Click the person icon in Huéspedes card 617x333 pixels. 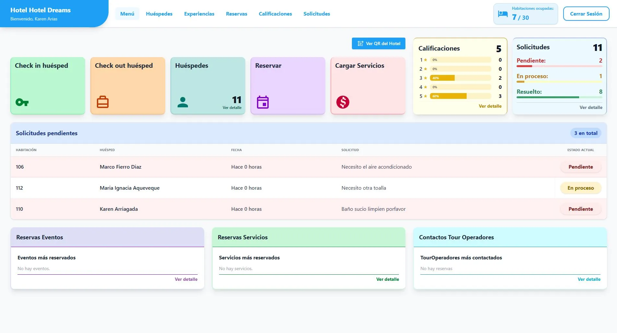pyautogui.click(x=183, y=102)
